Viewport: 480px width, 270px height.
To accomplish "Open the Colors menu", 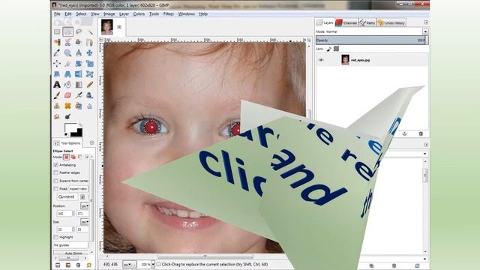I will click(x=139, y=13).
